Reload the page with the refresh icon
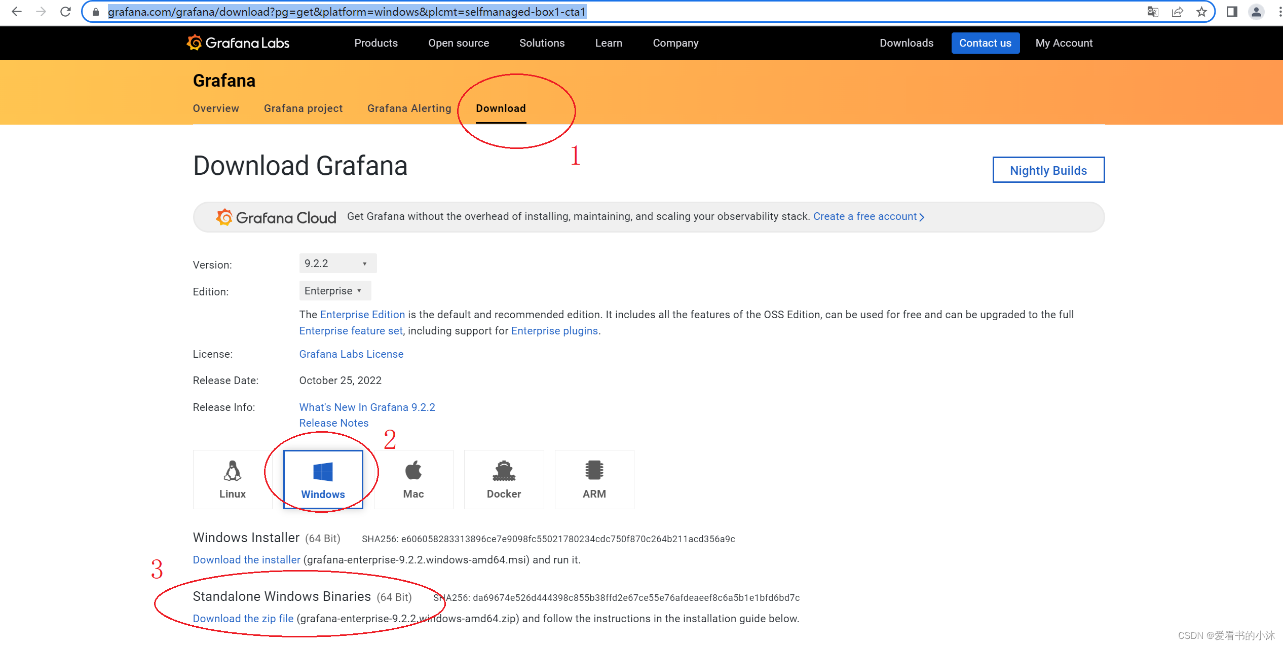Image resolution: width=1283 pixels, height=645 pixels. click(65, 12)
